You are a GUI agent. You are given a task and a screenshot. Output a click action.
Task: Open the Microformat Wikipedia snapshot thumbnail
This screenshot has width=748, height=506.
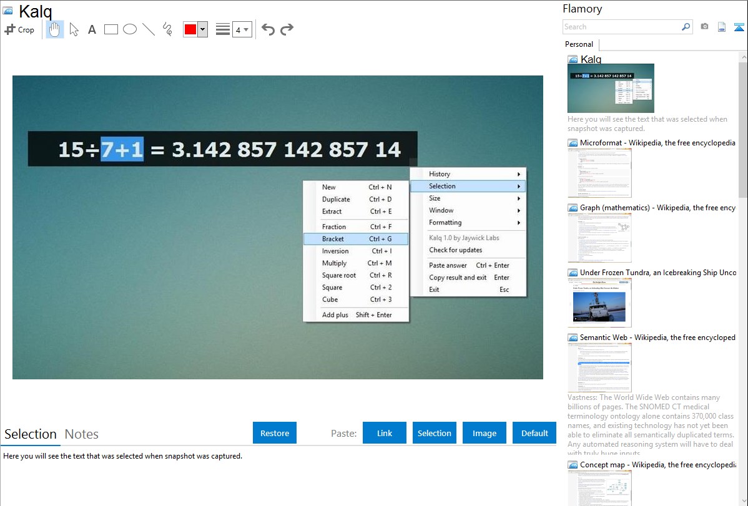599,173
